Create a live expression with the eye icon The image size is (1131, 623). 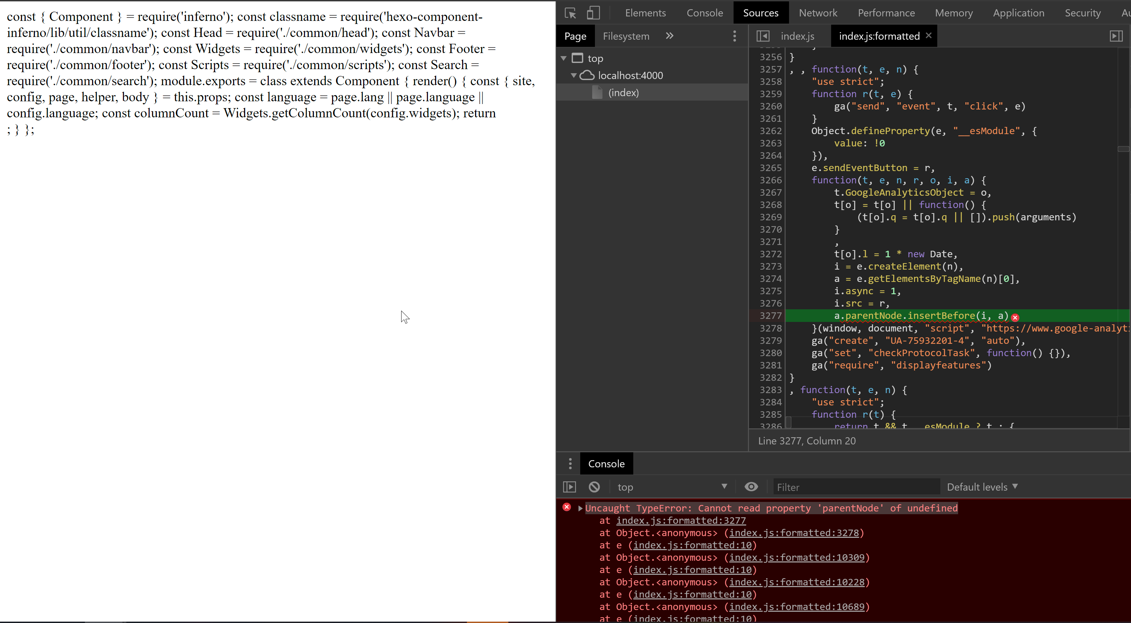tap(751, 486)
